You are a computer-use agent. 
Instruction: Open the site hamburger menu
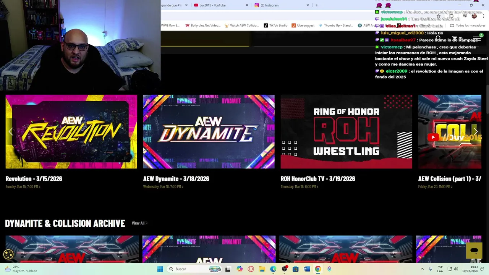click(477, 38)
